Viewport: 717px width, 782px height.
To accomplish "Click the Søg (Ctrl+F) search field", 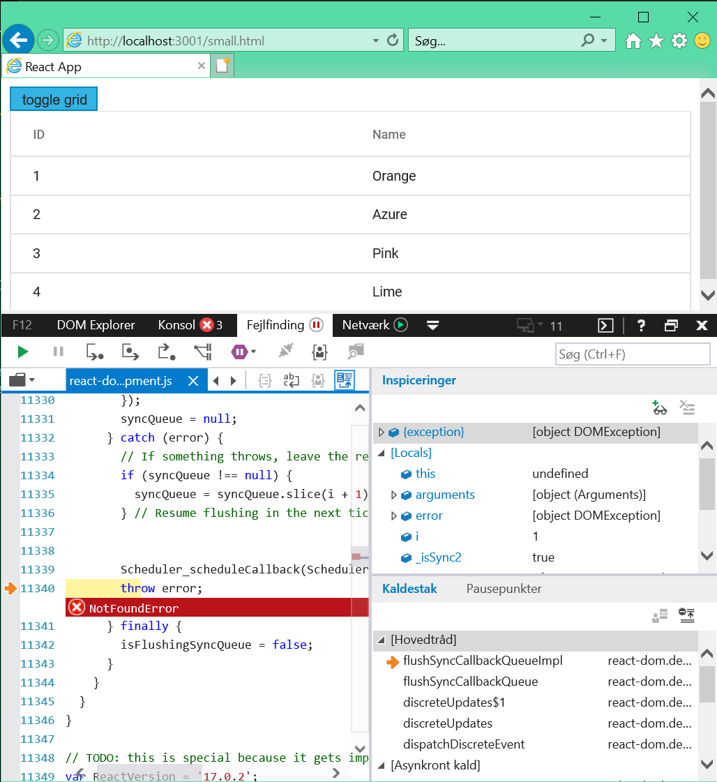I will [632, 354].
